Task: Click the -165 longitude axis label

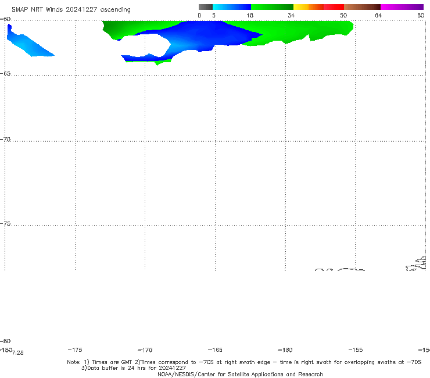Action: tap(215, 350)
